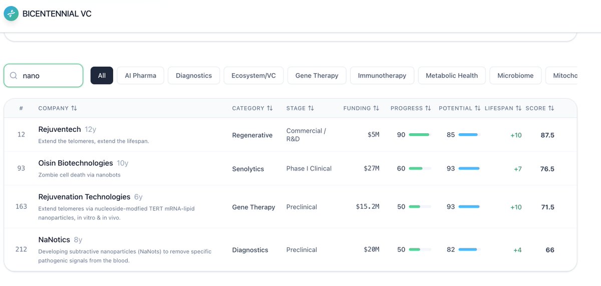The image size is (601, 286).
Task: Click the $20M funding value
Action: click(x=371, y=249)
